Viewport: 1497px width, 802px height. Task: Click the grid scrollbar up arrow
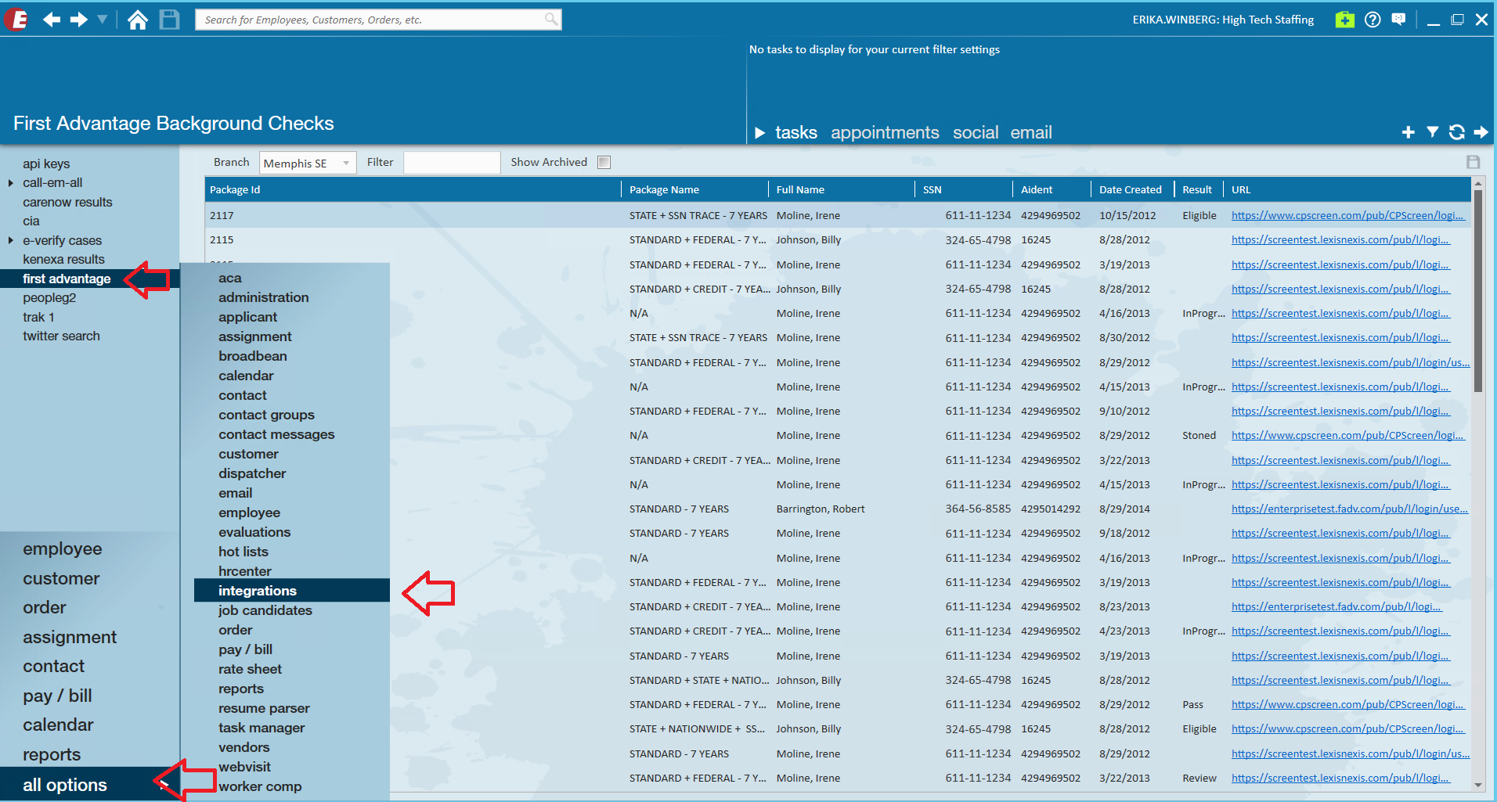tap(1478, 184)
